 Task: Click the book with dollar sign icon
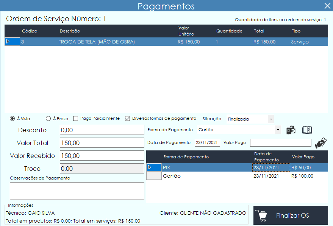click(x=307, y=130)
